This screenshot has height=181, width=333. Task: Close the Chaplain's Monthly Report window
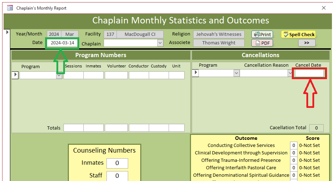pos(323,8)
